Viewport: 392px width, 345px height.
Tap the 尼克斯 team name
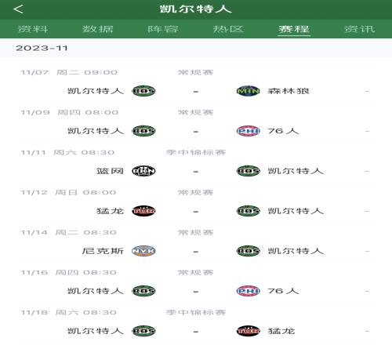point(103,251)
